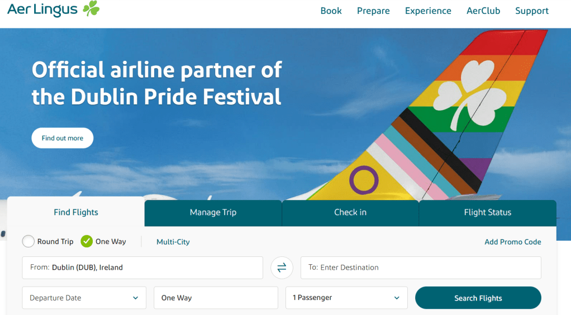Screen dimensions: 571x315
Task: Swap origin and destination airports
Action: click(x=282, y=268)
